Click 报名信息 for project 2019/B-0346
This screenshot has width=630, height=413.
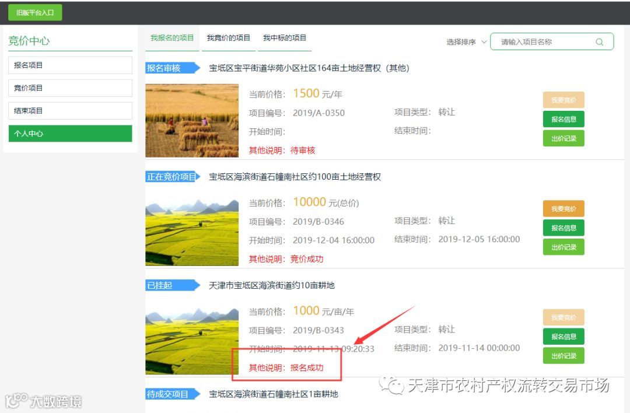click(563, 228)
